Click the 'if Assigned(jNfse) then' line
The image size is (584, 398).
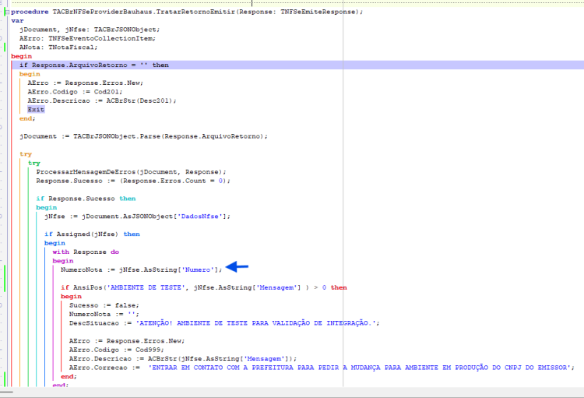[92, 234]
